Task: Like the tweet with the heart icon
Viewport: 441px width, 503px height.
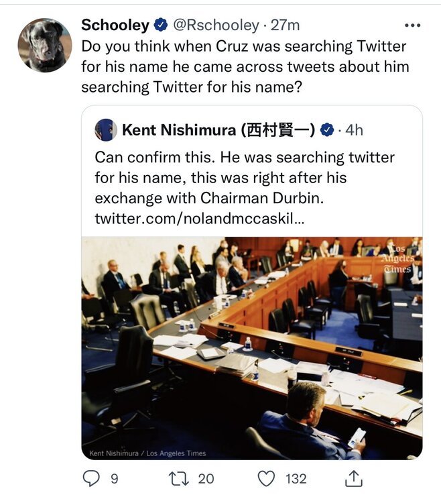Action: [267, 478]
